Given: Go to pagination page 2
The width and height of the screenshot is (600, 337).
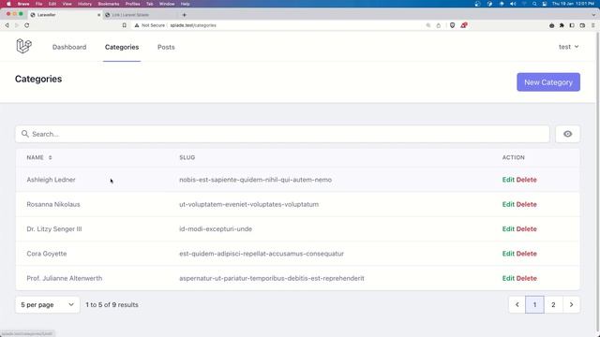Looking at the screenshot, I should (x=553, y=304).
